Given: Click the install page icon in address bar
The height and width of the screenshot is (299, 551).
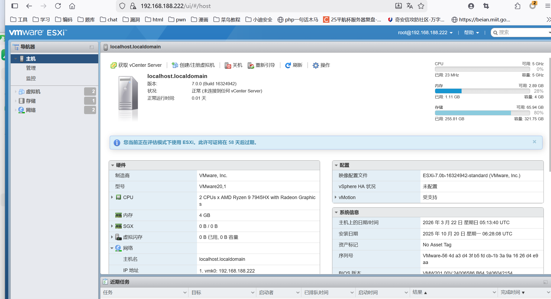Looking at the screenshot, I should point(398,6).
